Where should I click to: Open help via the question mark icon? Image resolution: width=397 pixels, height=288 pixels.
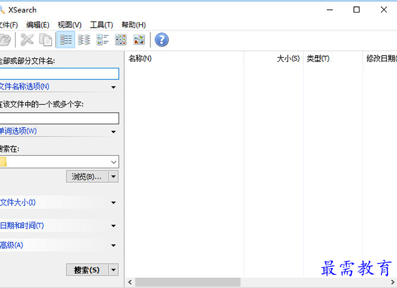coord(162,39)
